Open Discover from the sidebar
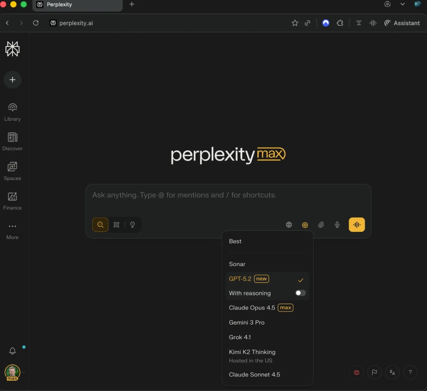Screen dimensions: 427x391 [12, 141]
